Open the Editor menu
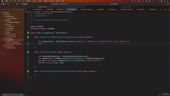Image resolution: width=170 pixels, height=96 pixels. [x=34, y=1]
